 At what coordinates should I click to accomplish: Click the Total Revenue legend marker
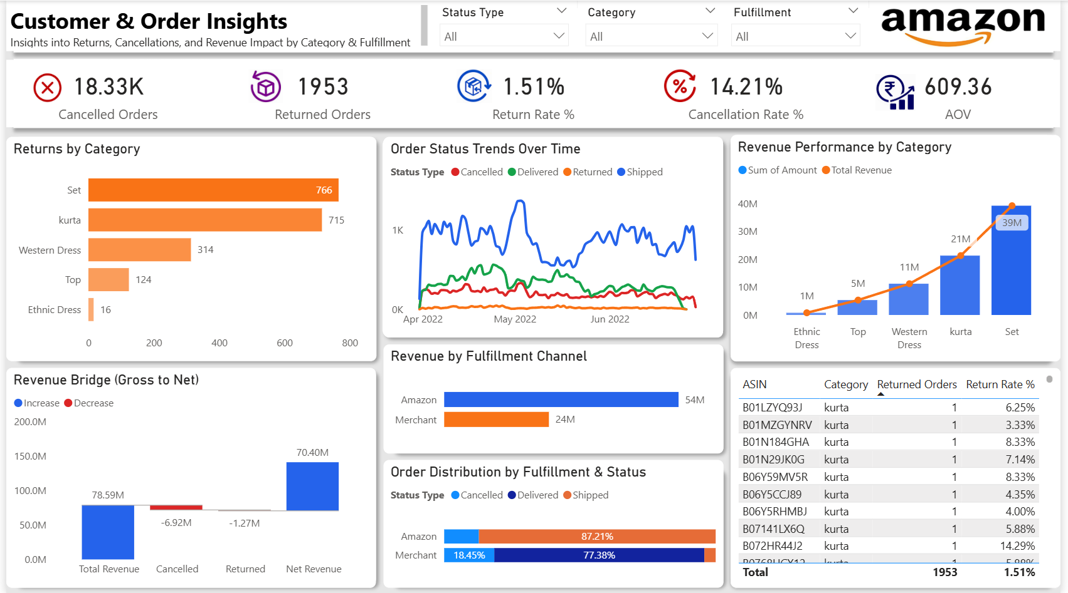826,170
